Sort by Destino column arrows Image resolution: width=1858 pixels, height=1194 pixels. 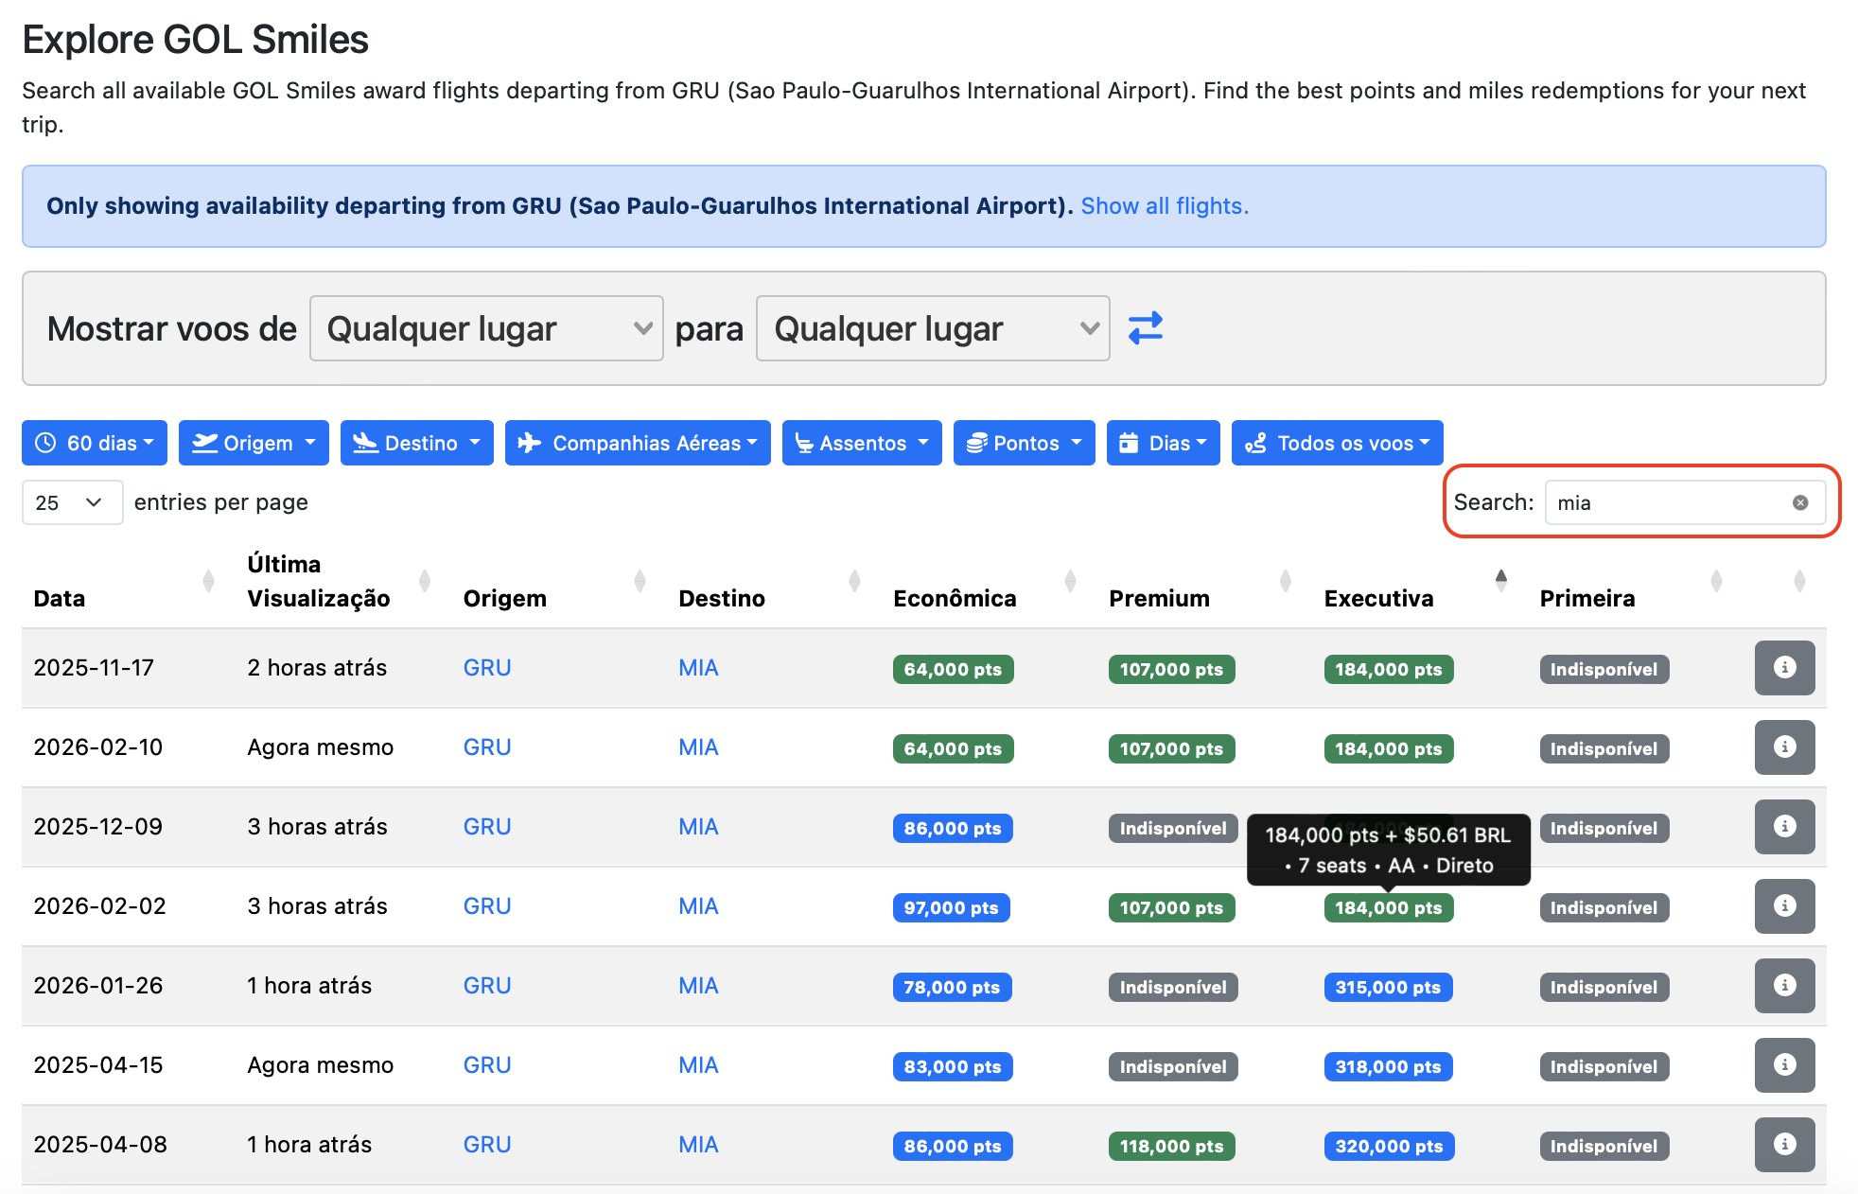click(854, 581)
